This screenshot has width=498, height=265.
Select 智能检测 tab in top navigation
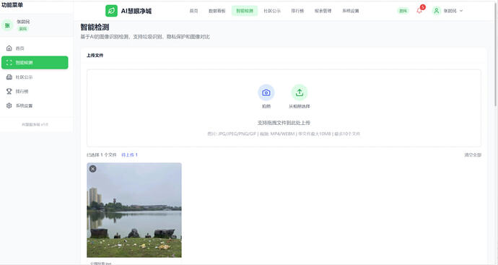coord(245,11)
